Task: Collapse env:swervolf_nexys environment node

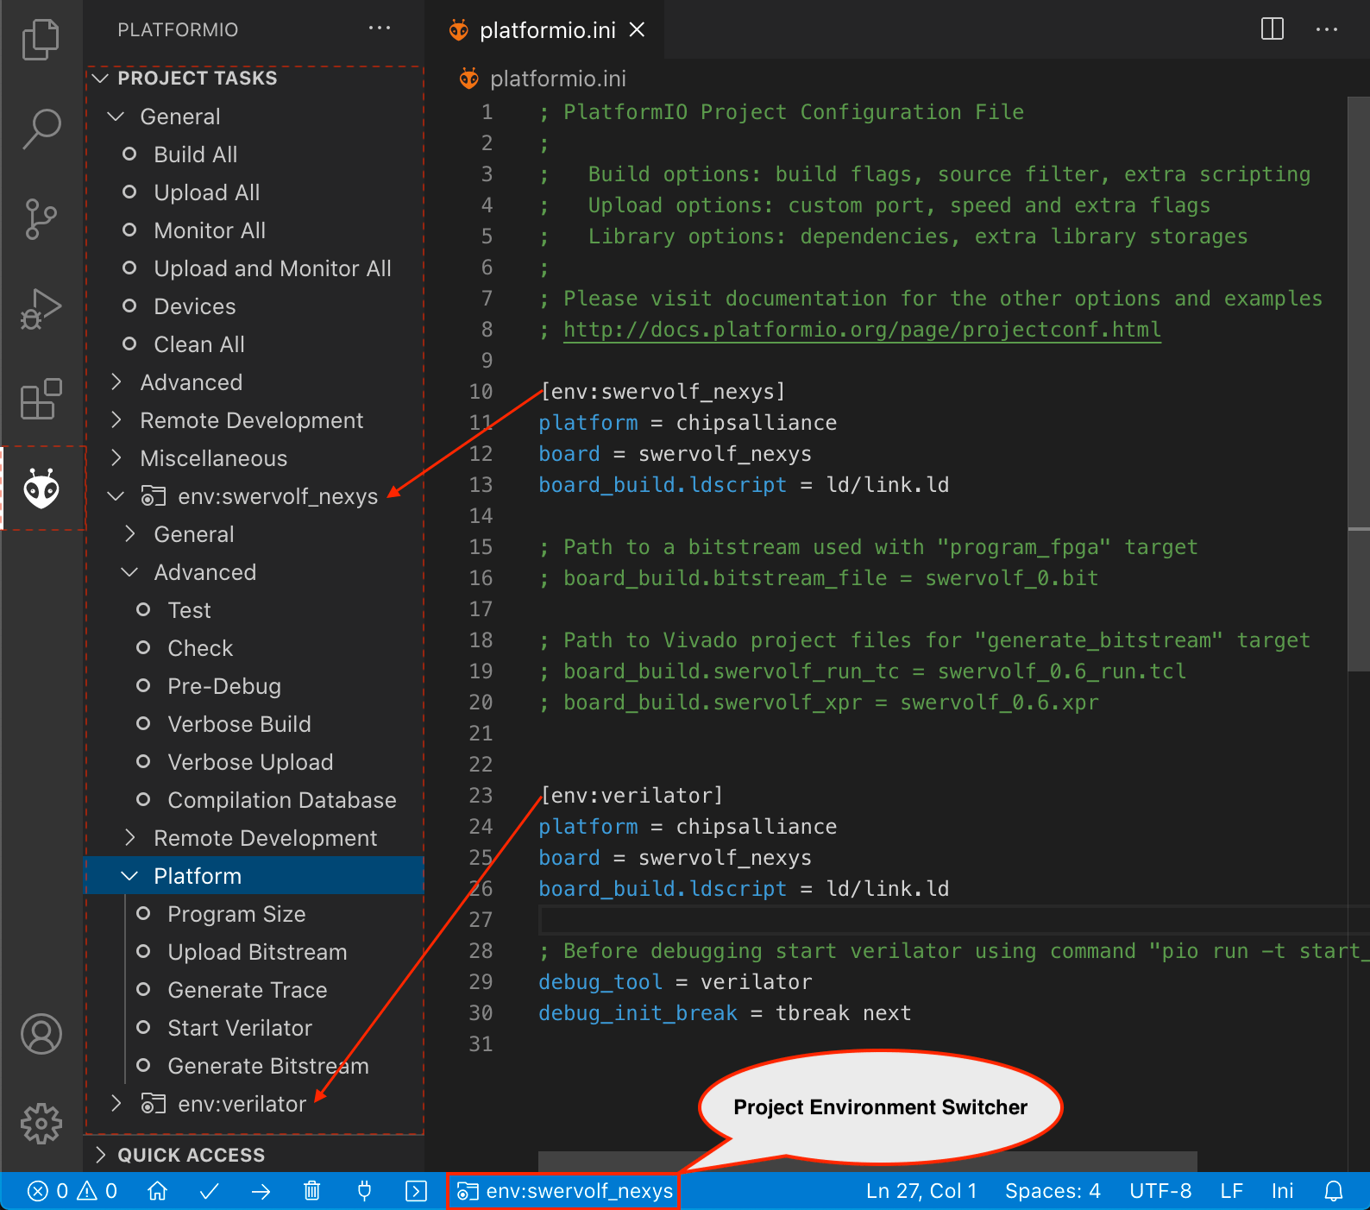Action: (x=255, y=496)
